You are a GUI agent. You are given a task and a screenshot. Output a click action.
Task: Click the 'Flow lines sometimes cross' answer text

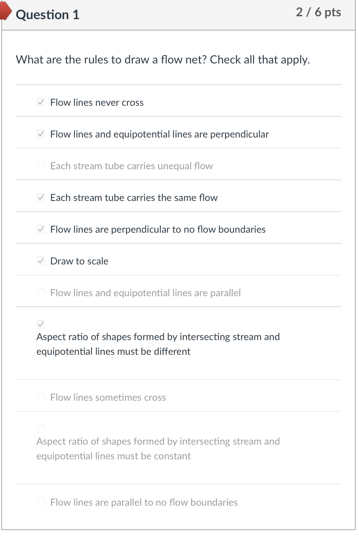pos(108,397)
